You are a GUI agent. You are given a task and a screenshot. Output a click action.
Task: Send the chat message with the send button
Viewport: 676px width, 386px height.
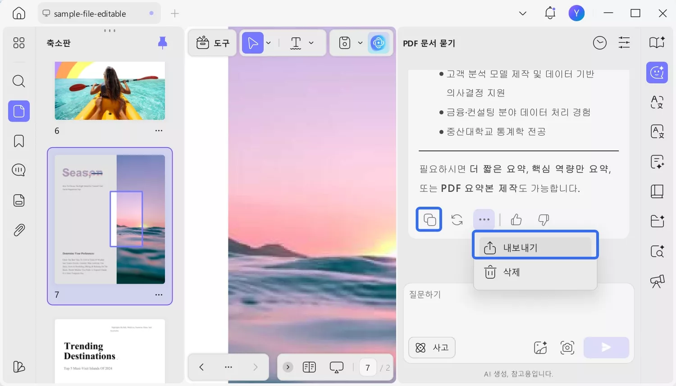pyautogui.click(x=606, y=347)
